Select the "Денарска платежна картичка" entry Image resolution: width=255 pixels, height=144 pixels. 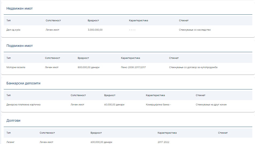coord(24,105)
